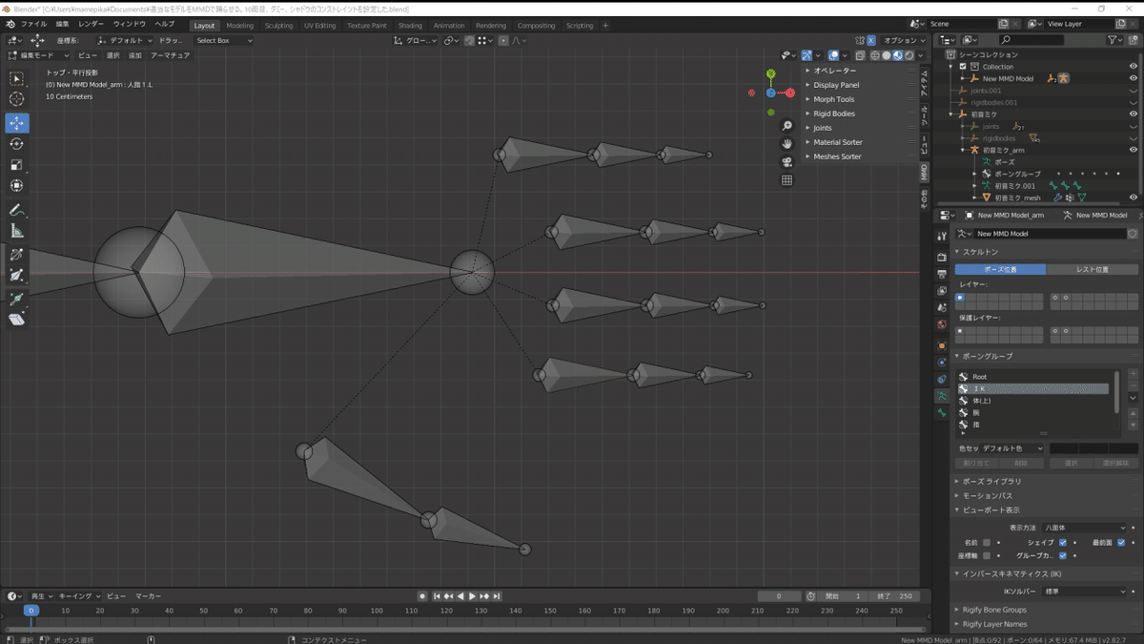
Task: Select the Roll bone tool
Action: coord(16,254)
